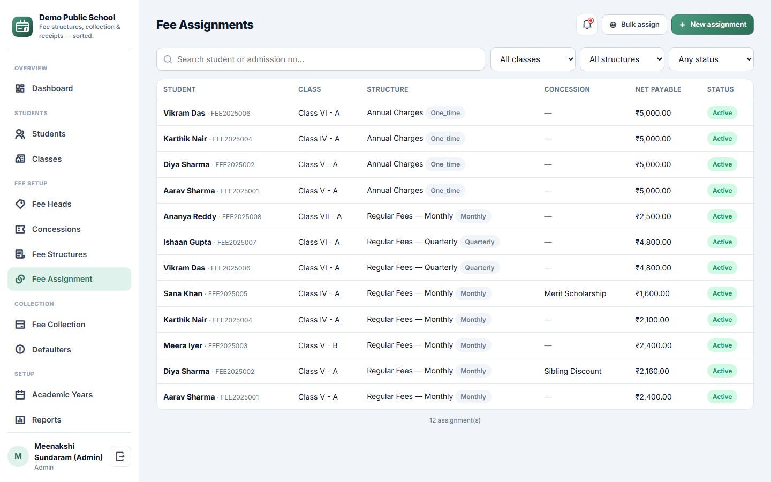Image resolution: width=771 pixels, height=482 pixels.
Task: Open the notifications bell
Action: click(x=587, y=25)
